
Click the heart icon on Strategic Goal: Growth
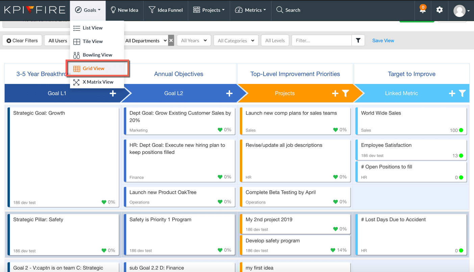104,202
